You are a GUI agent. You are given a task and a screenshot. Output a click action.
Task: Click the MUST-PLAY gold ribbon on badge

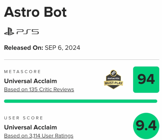click(x=113, y=83)
